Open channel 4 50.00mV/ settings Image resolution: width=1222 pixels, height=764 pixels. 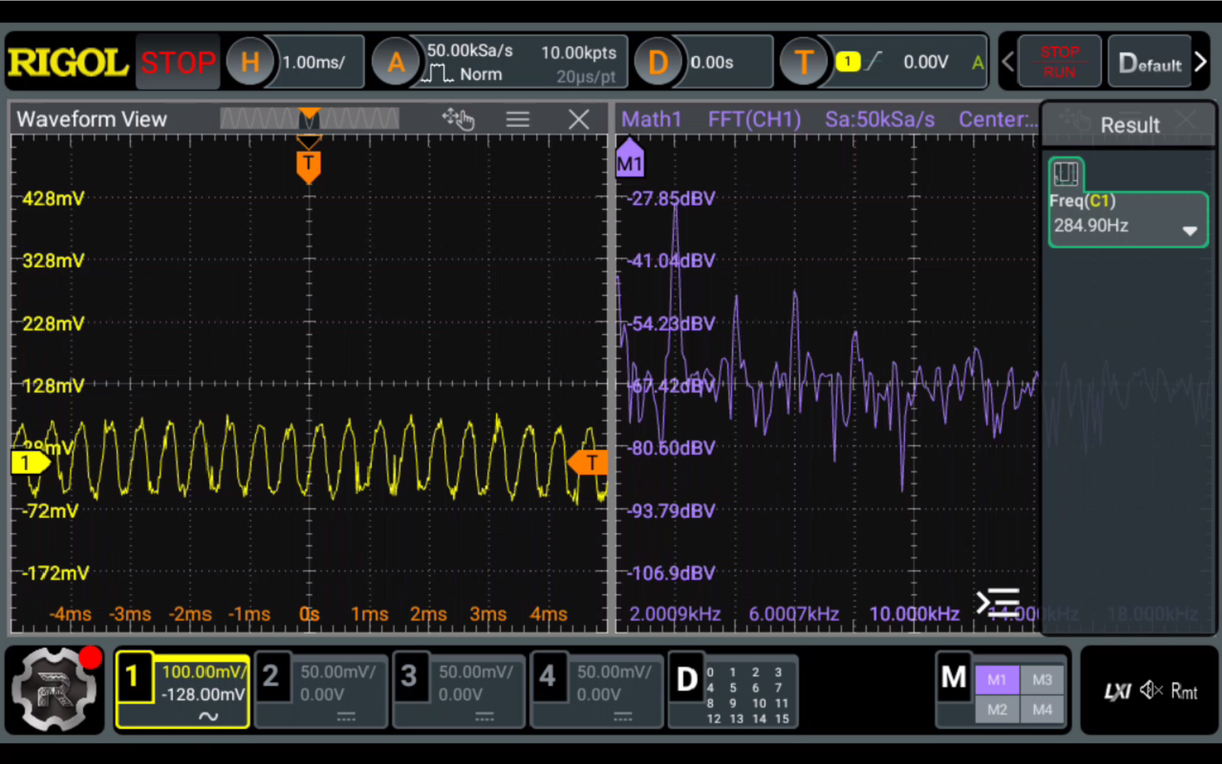614,672
